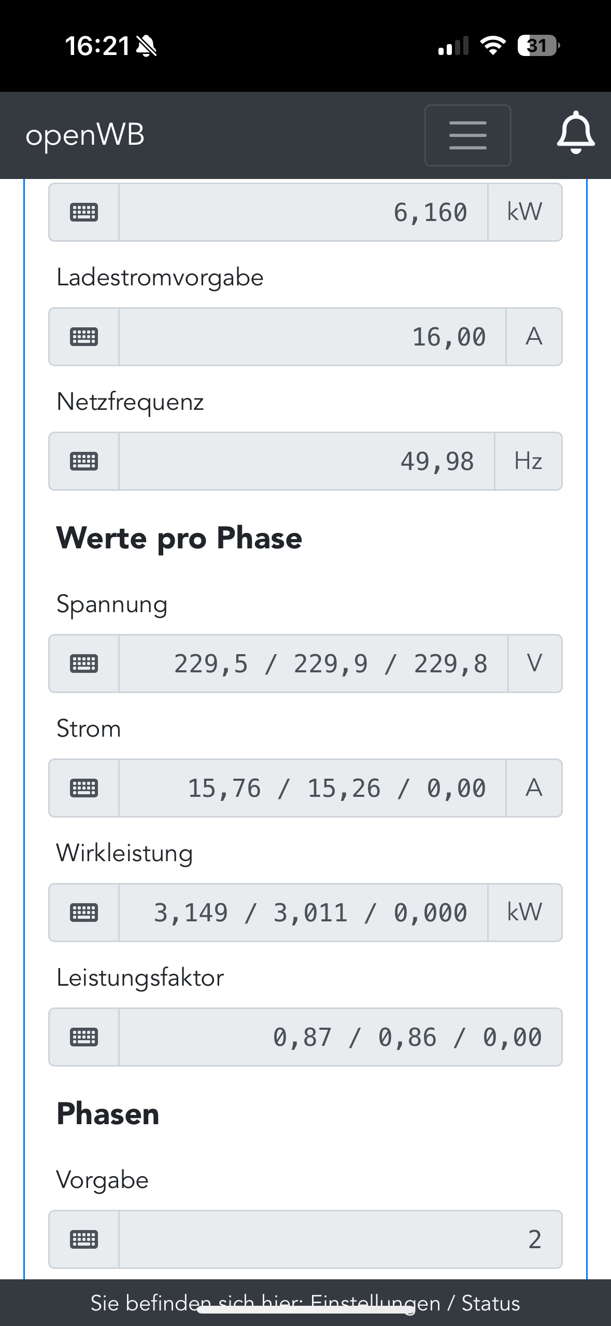611x1326 pixels.
Task: Open the hamburger navigation menu
Action: pos(467,135)
